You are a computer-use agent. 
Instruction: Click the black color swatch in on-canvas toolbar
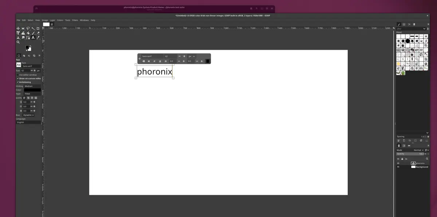coord(208,61)
